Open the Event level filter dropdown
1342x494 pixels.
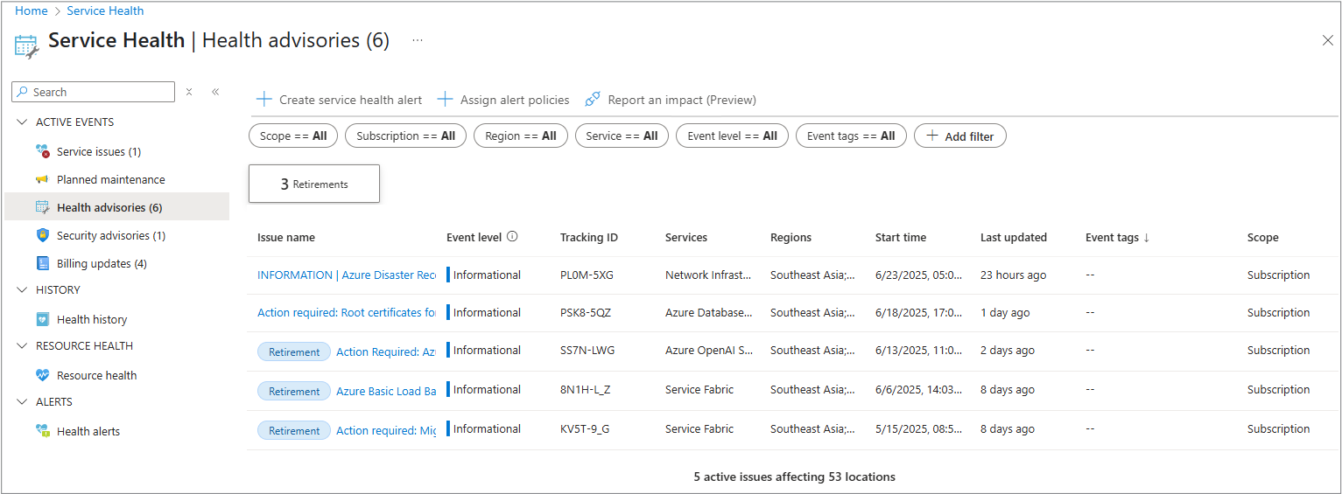pos(732,136)
